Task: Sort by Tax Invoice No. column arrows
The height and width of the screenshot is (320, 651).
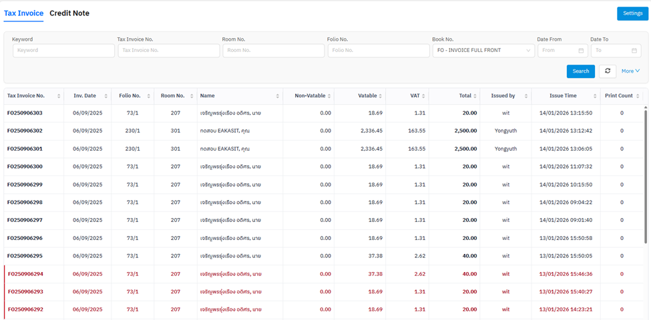Action: pyautogui.click(x=59, y=96)
